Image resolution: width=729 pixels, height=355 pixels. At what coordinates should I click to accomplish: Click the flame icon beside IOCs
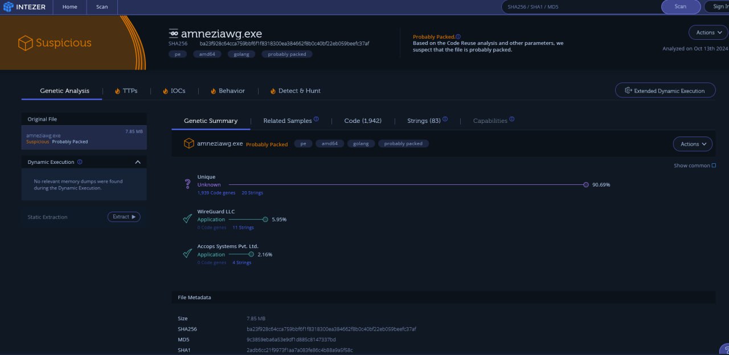(x=165, y=91)
